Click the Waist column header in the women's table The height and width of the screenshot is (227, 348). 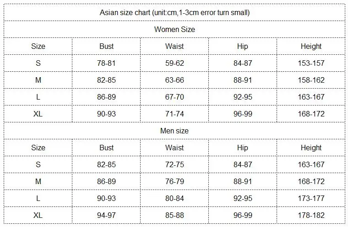174,46
